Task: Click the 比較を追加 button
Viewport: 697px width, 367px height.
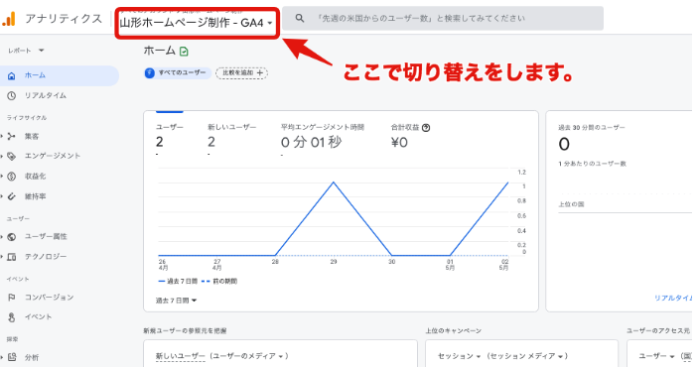Action: (242, 72)
